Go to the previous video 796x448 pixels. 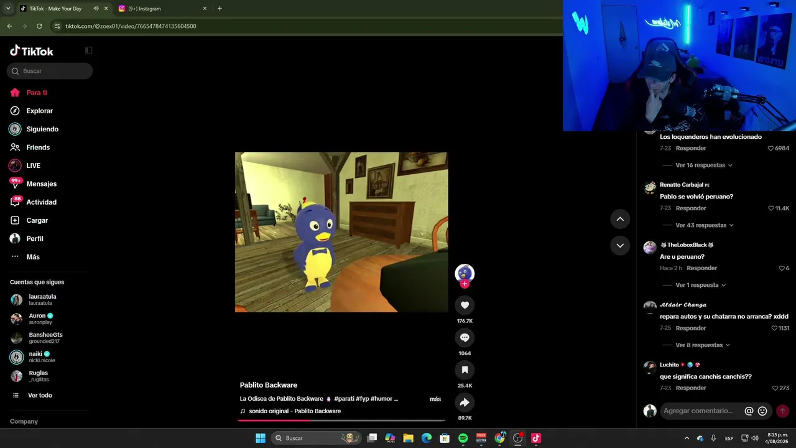coord(620,219)
